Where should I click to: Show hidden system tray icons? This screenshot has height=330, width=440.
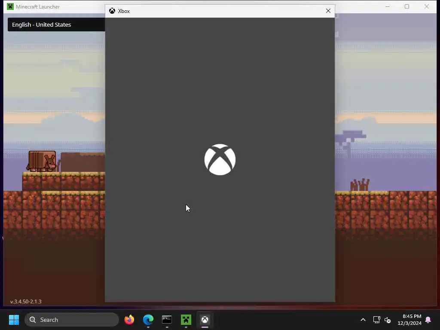[x=363, y=320]
